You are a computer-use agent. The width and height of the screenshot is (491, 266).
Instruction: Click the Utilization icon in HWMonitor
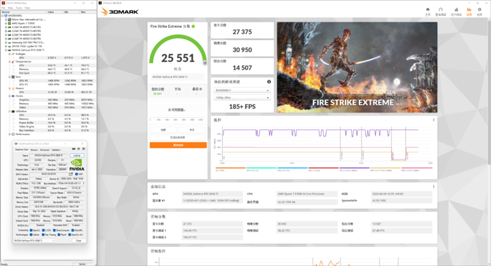point(13,112)
